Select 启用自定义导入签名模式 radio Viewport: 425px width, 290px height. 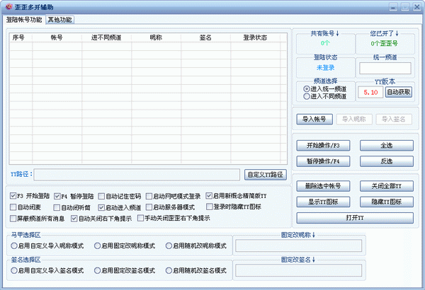coord(14,270)
